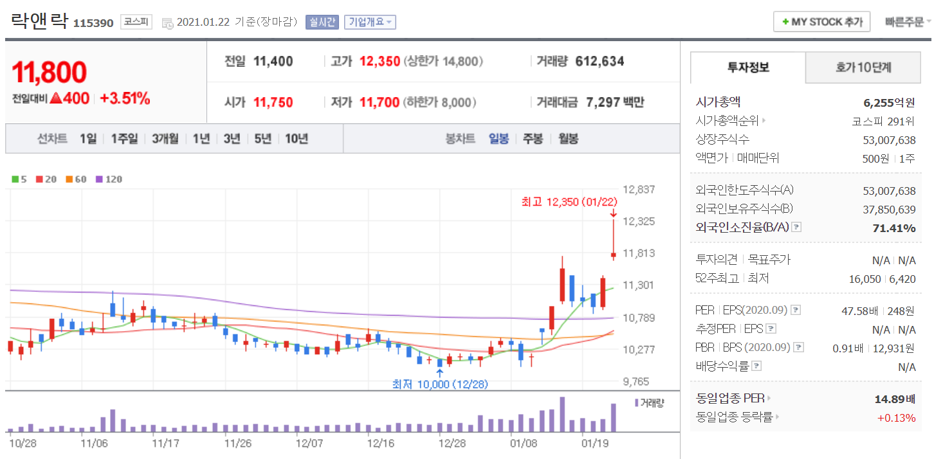Switch candle chart to 주봉

pyautogui.click(x=533, y=138)
